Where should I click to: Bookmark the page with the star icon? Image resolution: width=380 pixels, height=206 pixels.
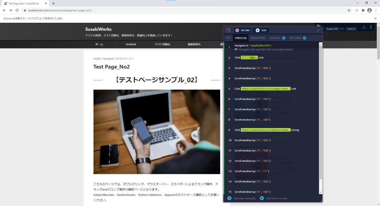(x=349, y=10)
